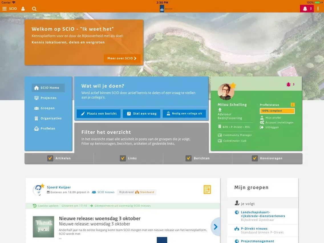Click the Milou Schelling name

pyautogui.click(x=232, y=105)
